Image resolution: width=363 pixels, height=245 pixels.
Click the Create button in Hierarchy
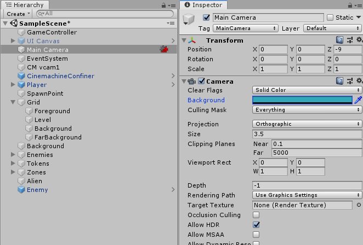coord(18,14)
